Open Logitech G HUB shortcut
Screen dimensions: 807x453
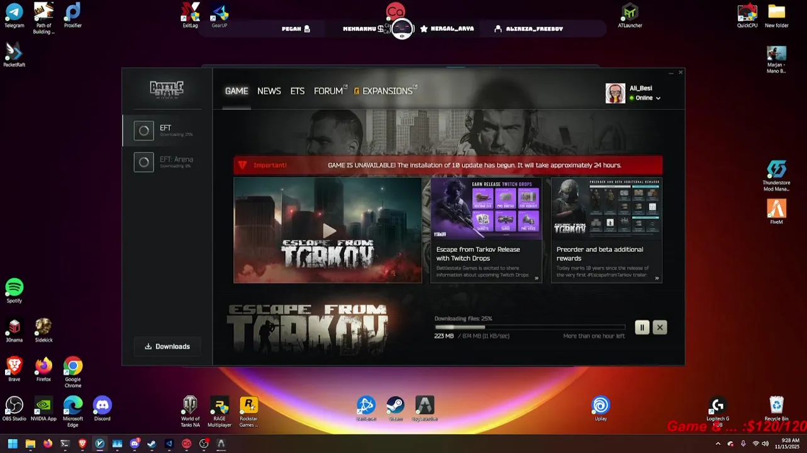[718, 411]
